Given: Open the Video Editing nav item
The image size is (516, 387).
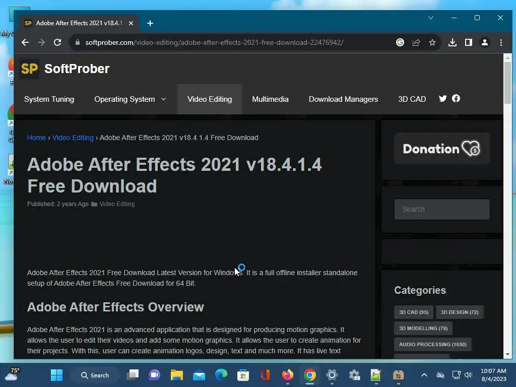Looking at the screenshot, I should [210, 99].
